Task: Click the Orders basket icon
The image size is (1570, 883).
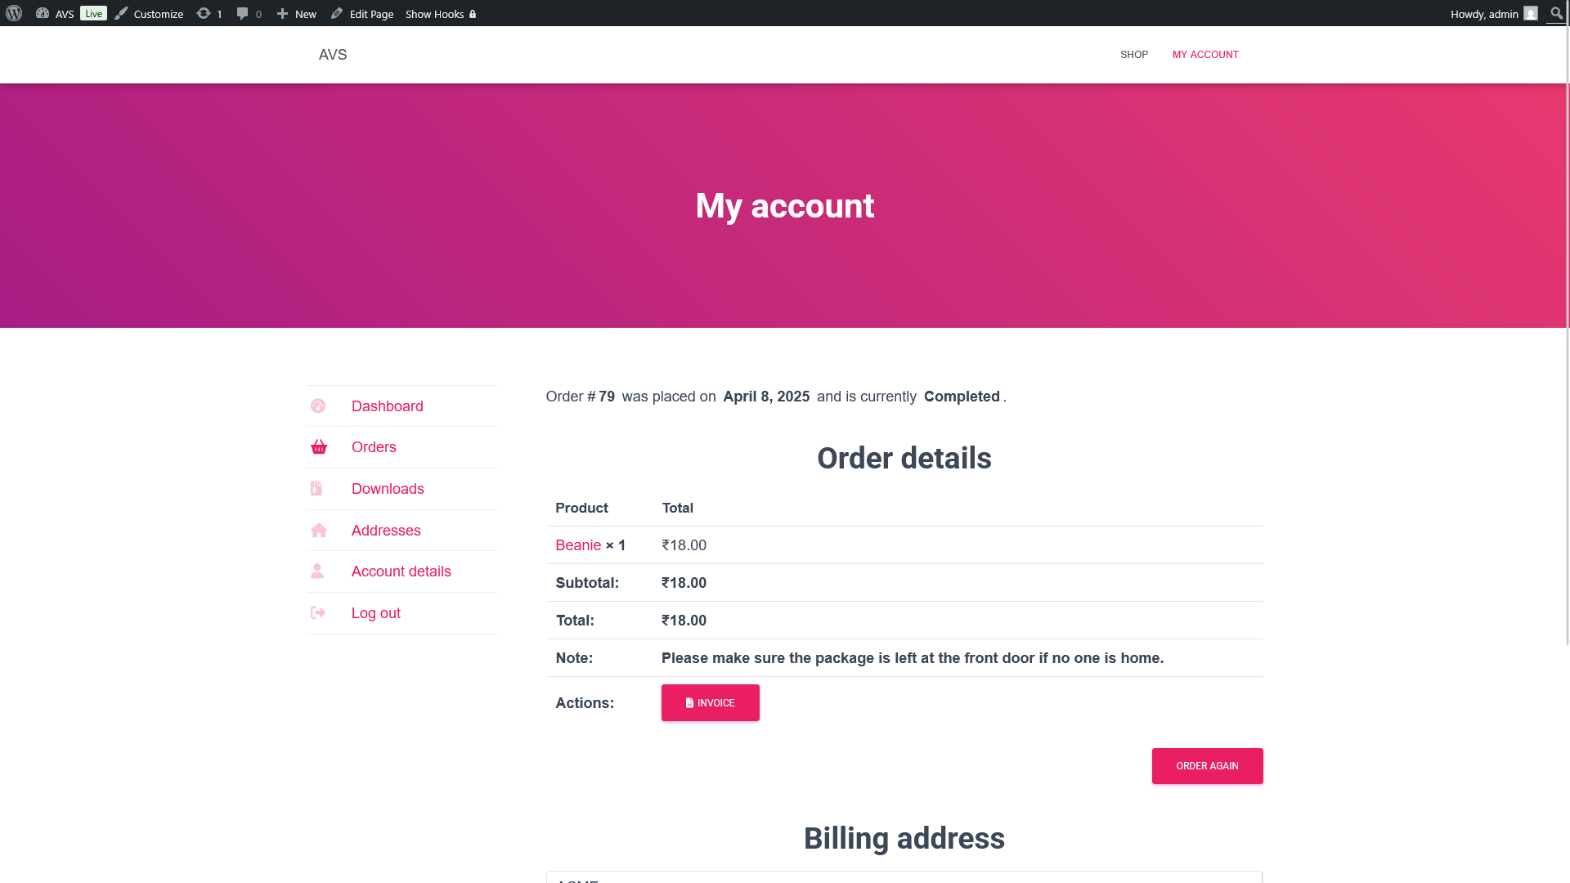Action: (319, 447)
